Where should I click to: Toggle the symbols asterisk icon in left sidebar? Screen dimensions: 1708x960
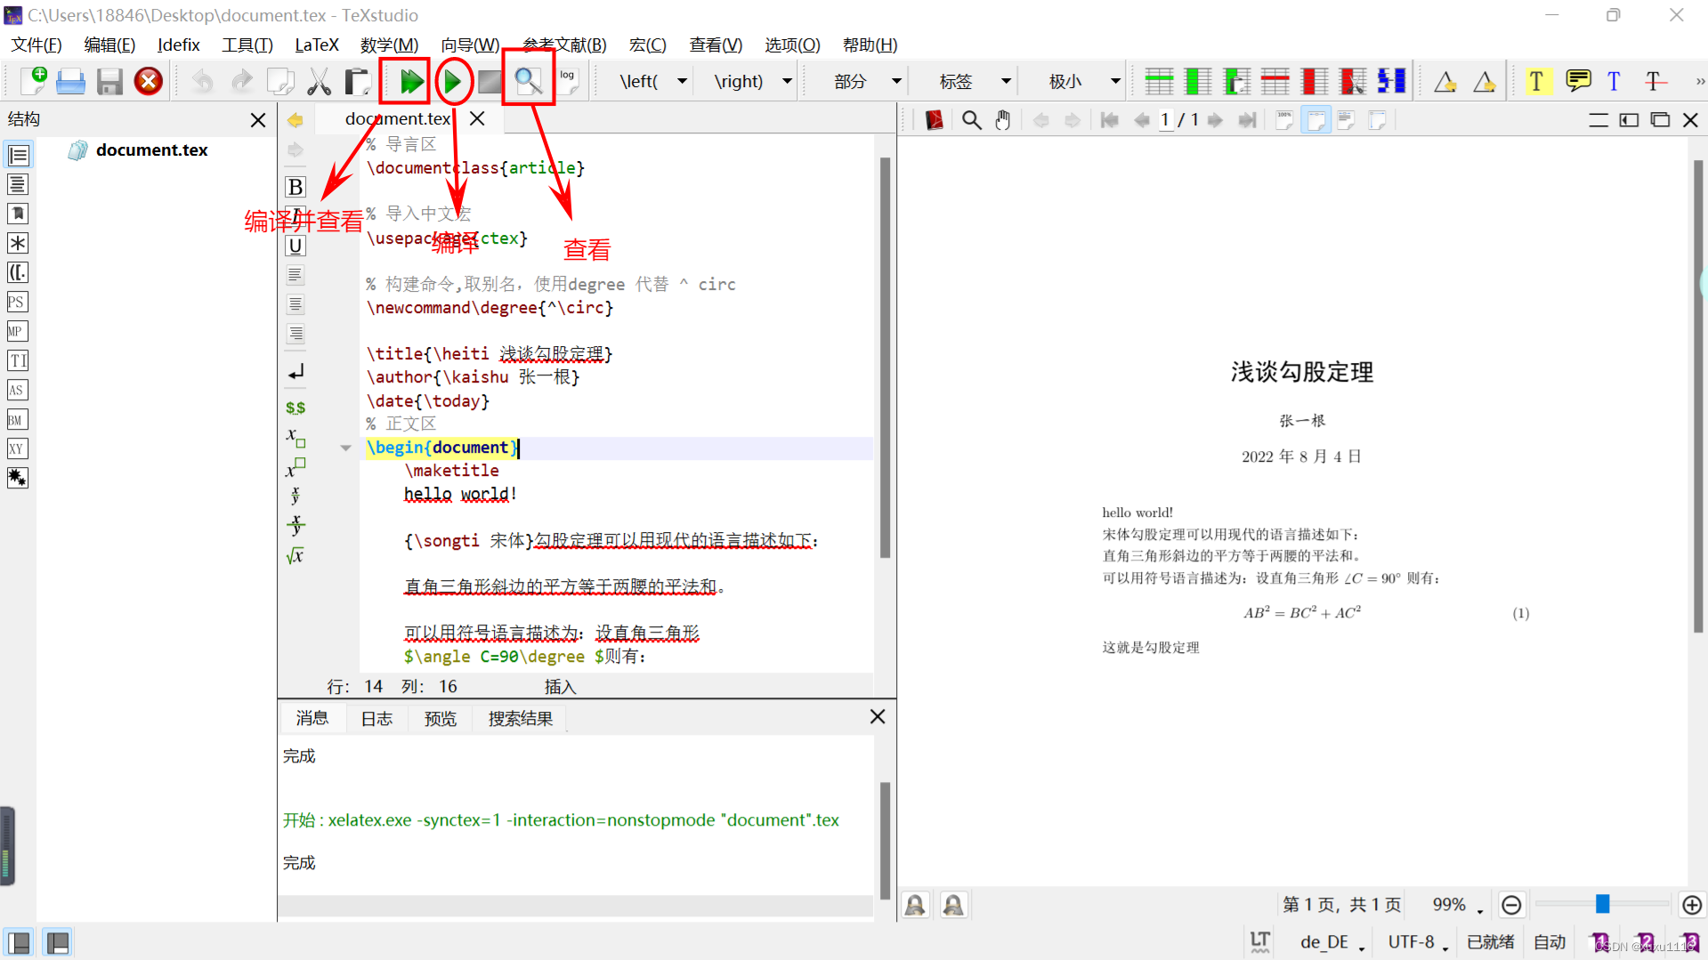point(18,243)
